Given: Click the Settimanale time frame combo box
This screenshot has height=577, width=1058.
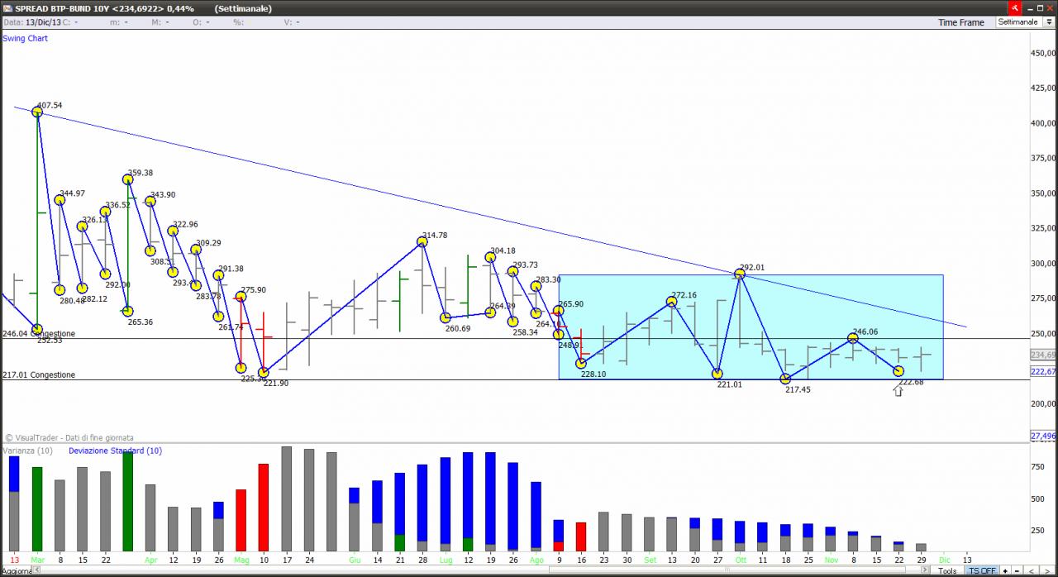Looking at the screenshot, I should click(1025, 22).
